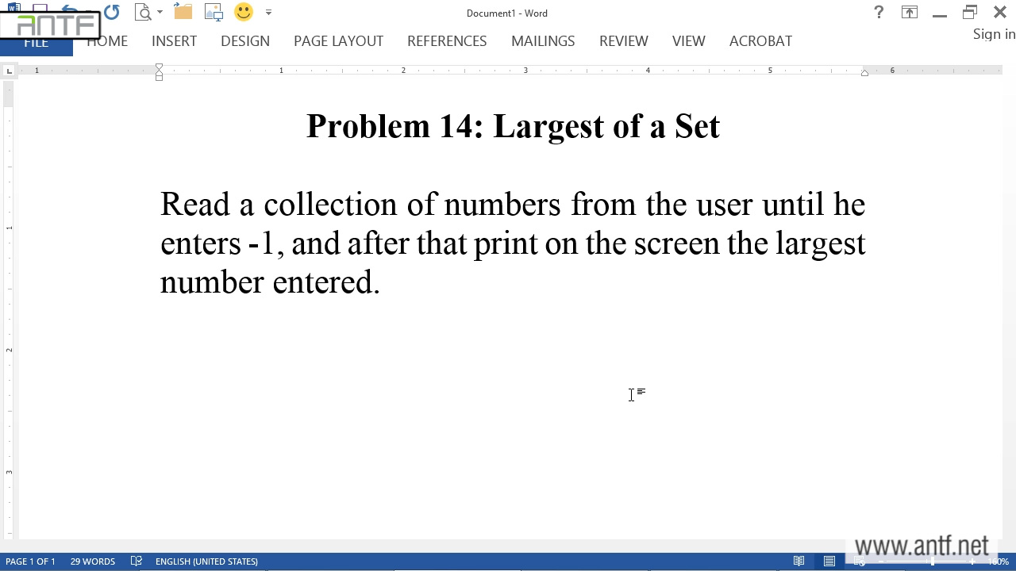The height and width of the screenshot is (571, 1016).
Task: Click the Print Preview magnifier icon
Action: point(143,12)
